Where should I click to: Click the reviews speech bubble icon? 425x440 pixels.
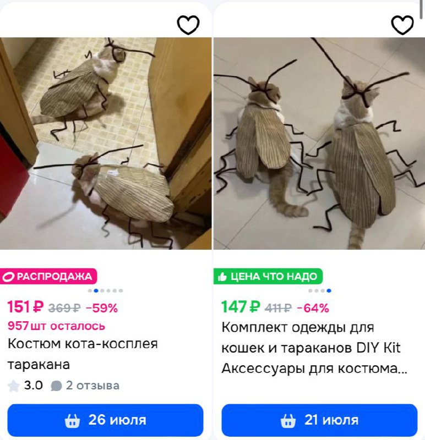point(56,386)
